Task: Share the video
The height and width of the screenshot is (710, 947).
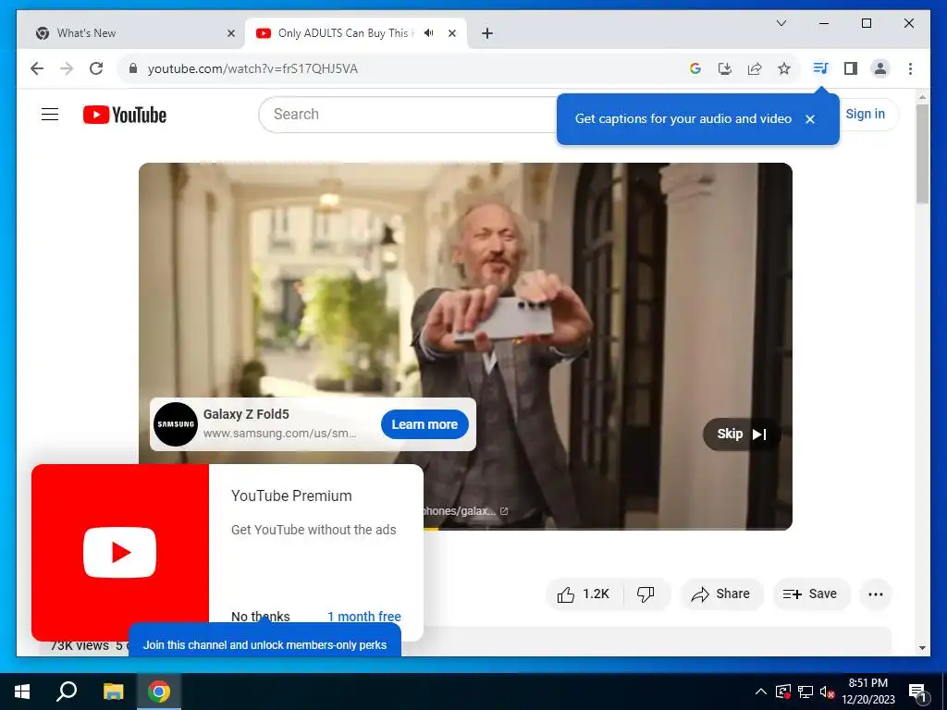Action: pyautogui.click(x=721, y=594)
